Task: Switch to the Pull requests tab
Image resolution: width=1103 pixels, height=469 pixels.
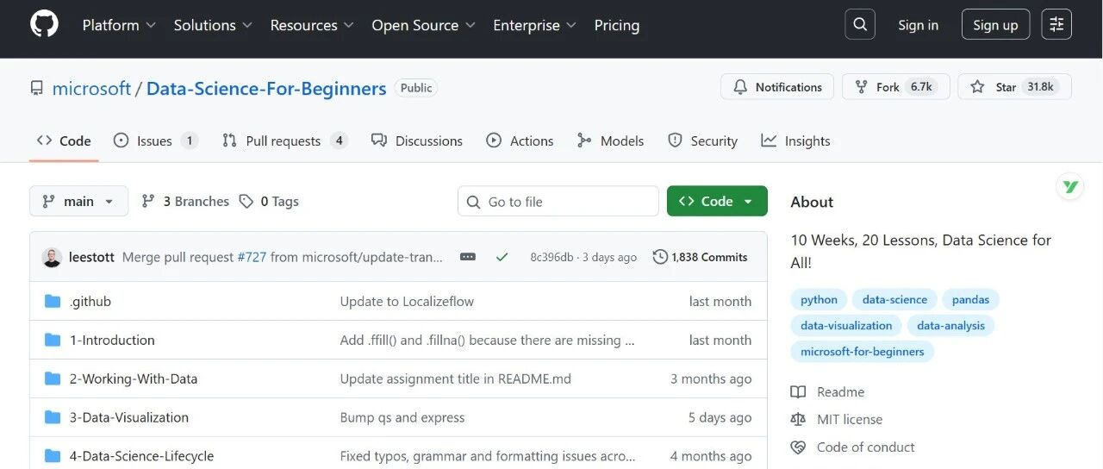Action: pyautogui.click(x=285, y=141)
